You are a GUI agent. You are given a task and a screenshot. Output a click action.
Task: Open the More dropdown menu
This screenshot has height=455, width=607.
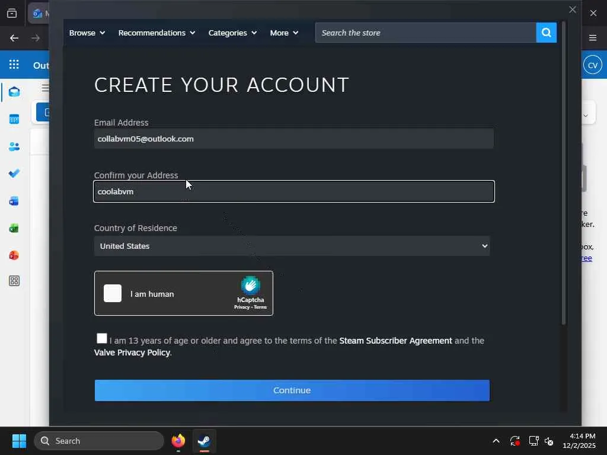pyautogui.click(x=284, y=33)
